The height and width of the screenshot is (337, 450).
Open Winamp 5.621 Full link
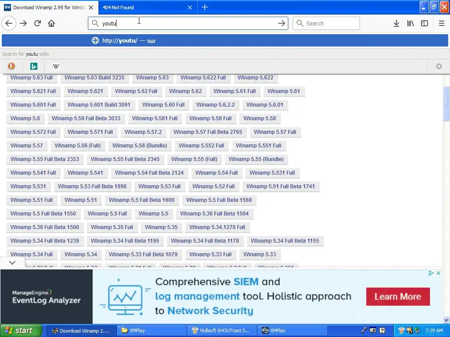(33, 91)
